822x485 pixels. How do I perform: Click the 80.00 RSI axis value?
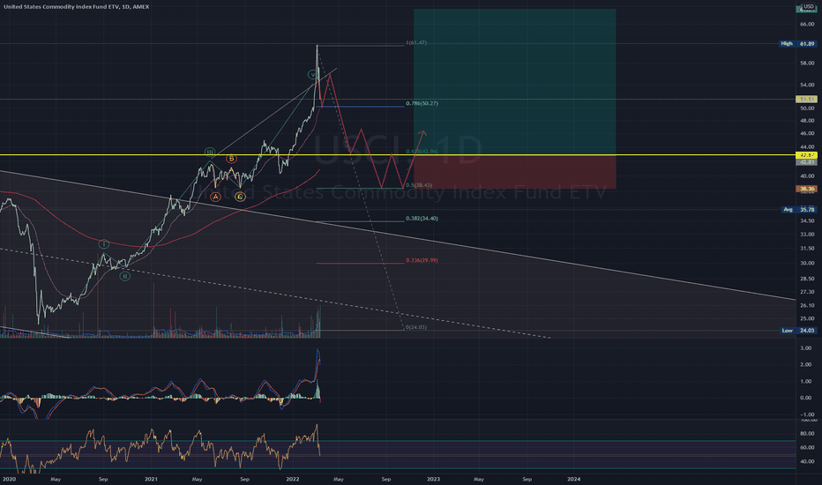pyautogui.click(x=807, y=434)
